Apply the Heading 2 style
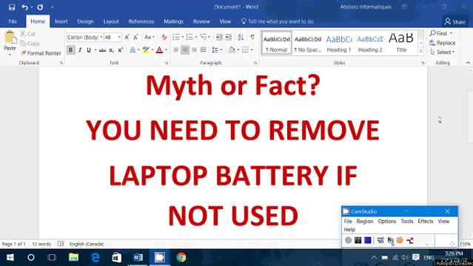Image resolution: width=473 pixels, height=266 pixels. (x=370, y=43)
